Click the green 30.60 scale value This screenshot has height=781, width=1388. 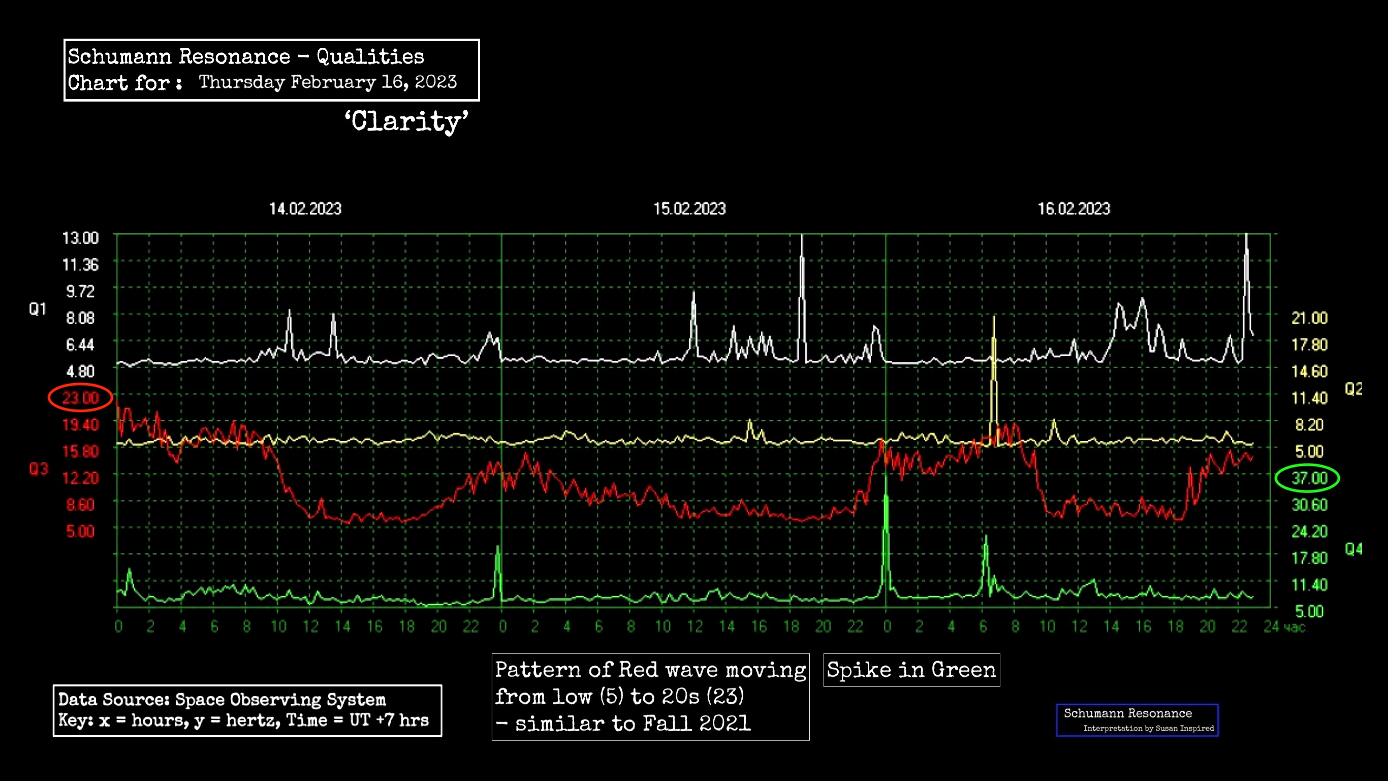[1309, 505]
